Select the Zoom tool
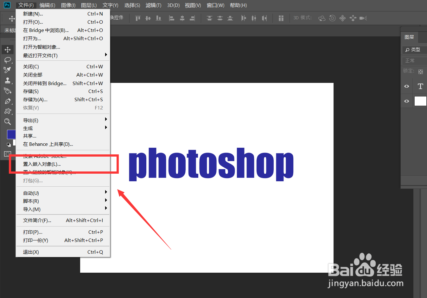Viewport: 427px width, 298px height. pyautogui.click(x=8, y=122)
